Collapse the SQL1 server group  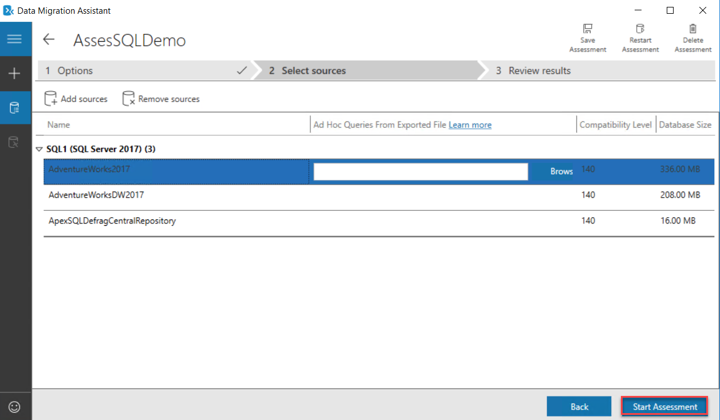coord(39,149)
